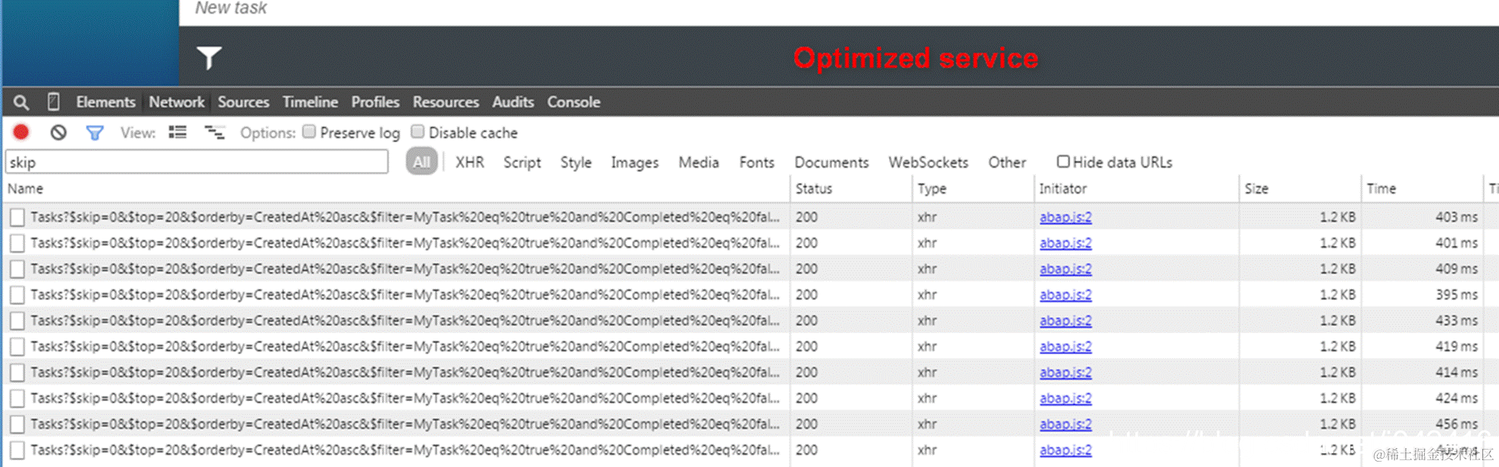The width and height of the screenshot is (1499, 467).
Task: Filter requests by Fonts
Action: (x=757, y=163)
